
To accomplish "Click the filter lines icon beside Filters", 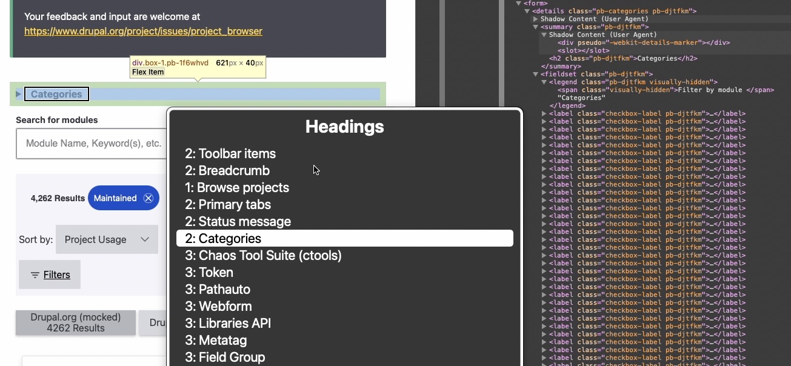I will coord(35,274).
